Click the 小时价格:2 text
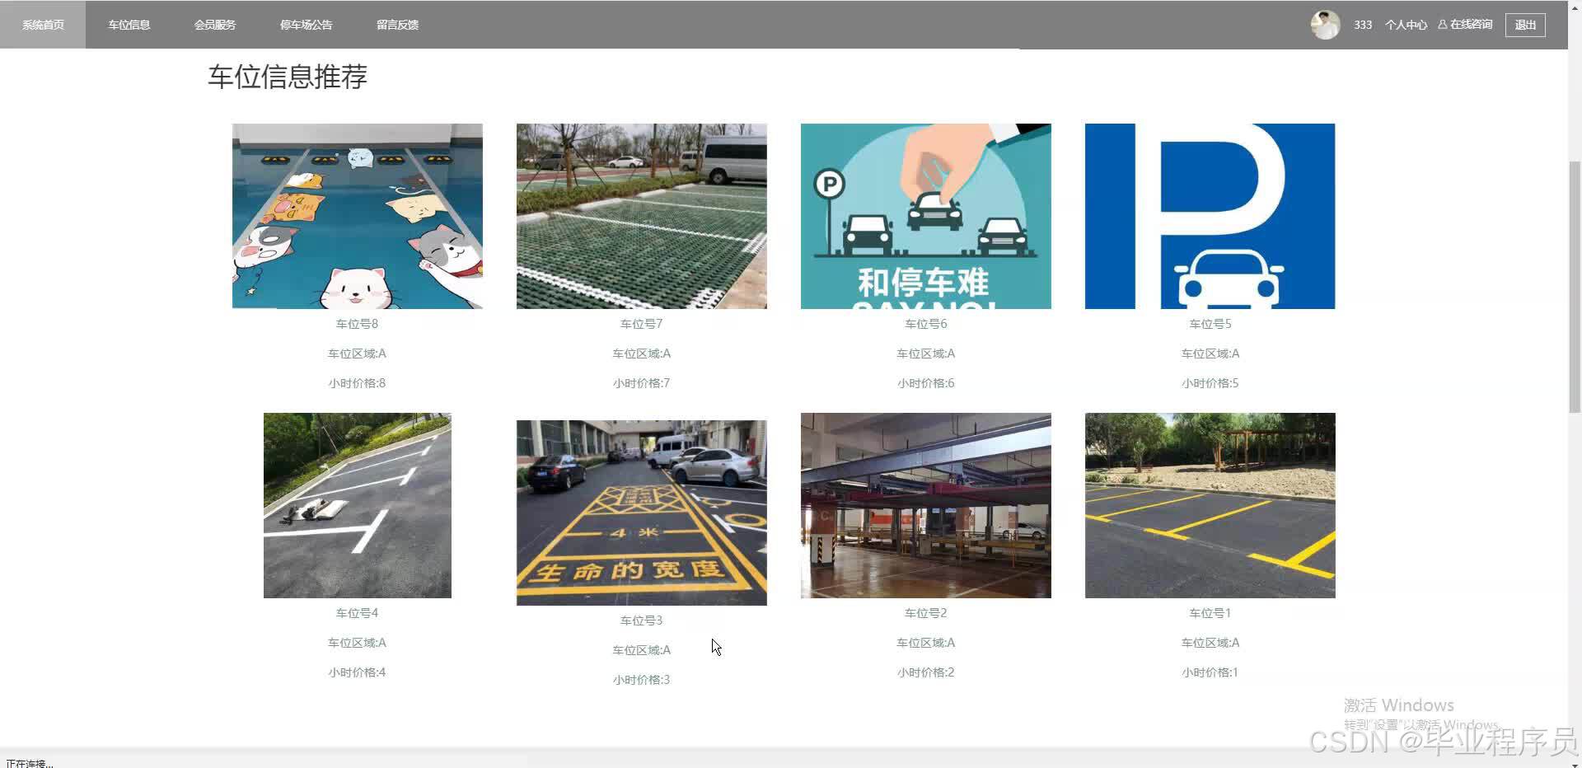The height and width of the screenshot is (768, 1582). click(926, 672)
